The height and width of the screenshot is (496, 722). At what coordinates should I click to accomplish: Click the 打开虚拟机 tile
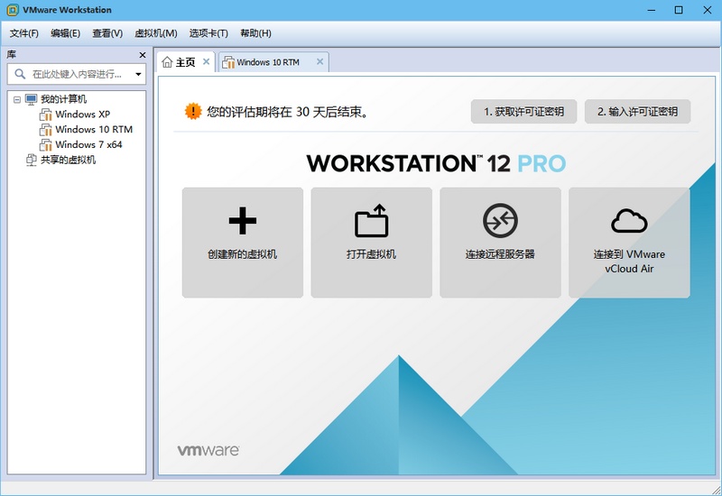click(371, 243)
